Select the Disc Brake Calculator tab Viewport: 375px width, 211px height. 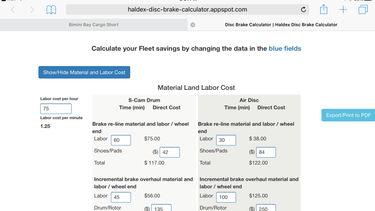pos(281,25)
